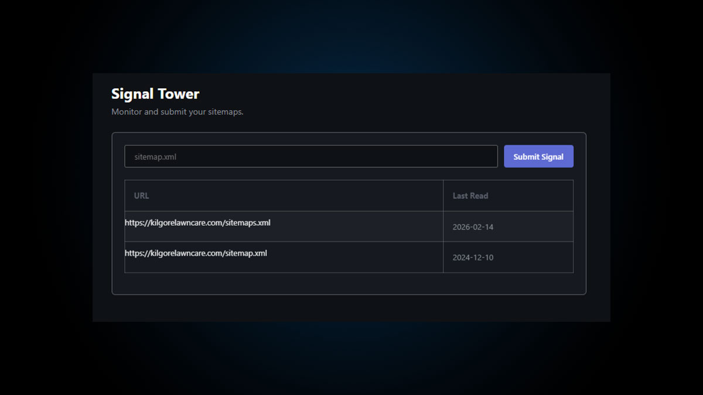Click the year 2024 in Last Read column
Screen dimensions: 703x395
(461, 257)
